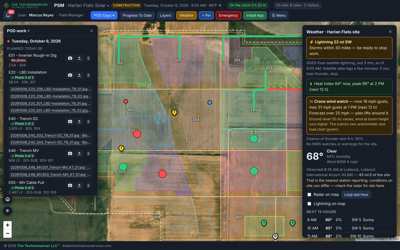Trigger the Emergency button
This screenshot has height=250, width=400.
pos(228,15)
